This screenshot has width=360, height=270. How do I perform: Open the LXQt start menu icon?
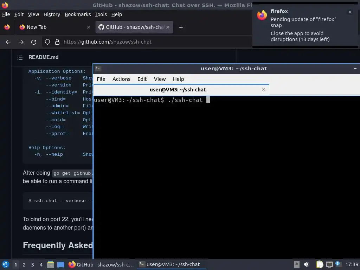(x=6, y=264)
